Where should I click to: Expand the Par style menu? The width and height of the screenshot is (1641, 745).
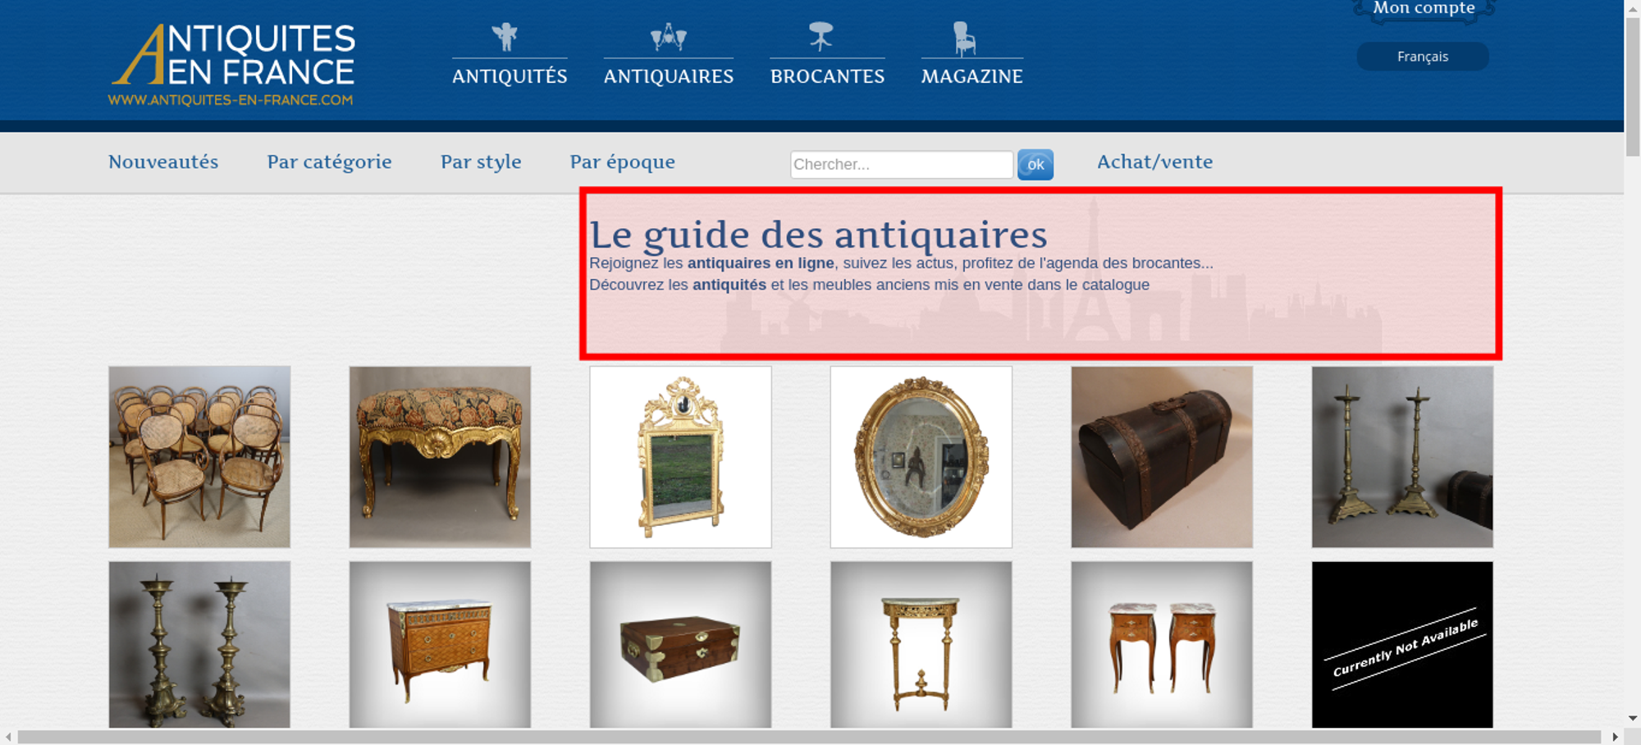tap(481, 162)
